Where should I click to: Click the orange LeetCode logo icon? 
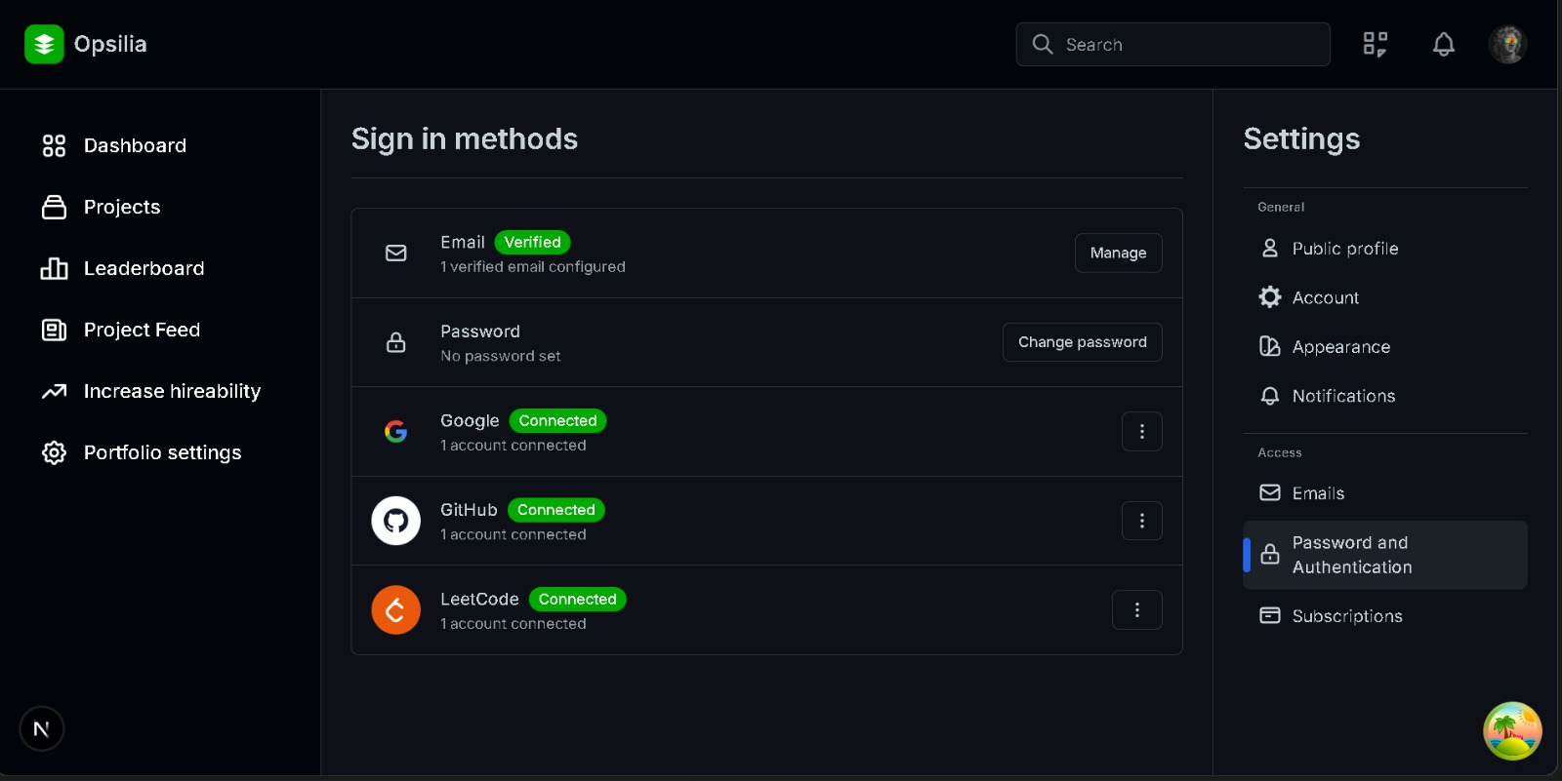pyautogui.click(x=395, y=610)
